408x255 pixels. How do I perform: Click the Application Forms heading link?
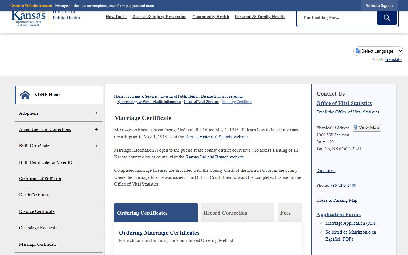339,215
